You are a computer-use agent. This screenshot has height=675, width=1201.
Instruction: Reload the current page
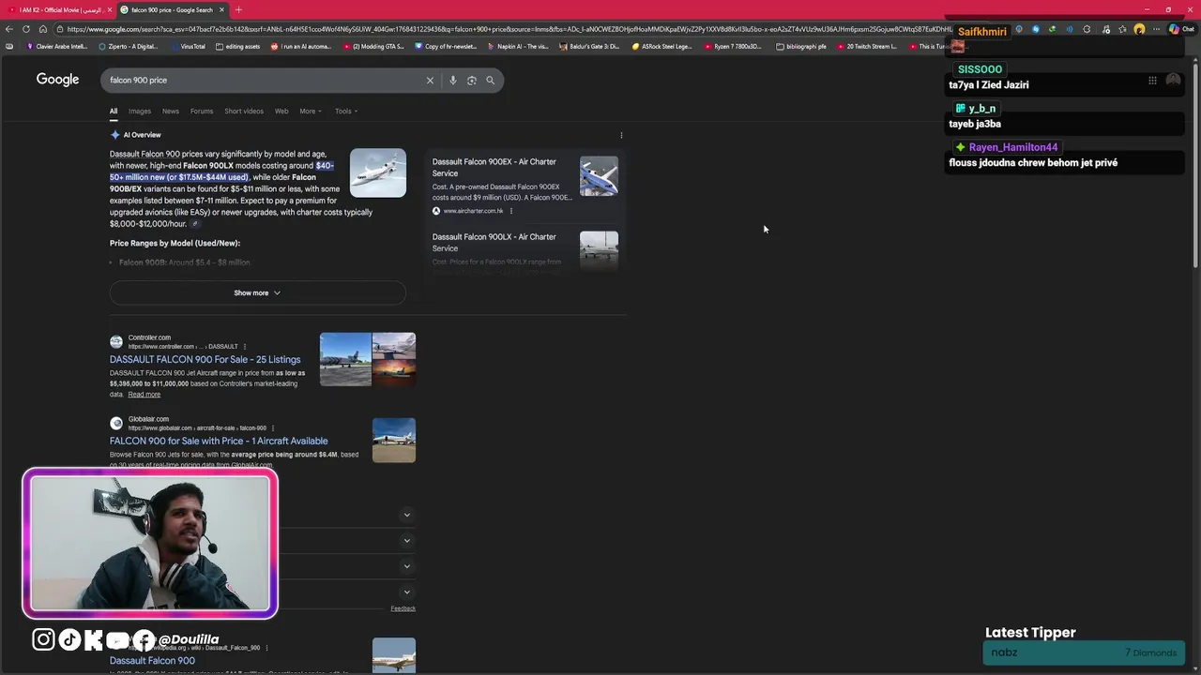(x=26, y=29)
